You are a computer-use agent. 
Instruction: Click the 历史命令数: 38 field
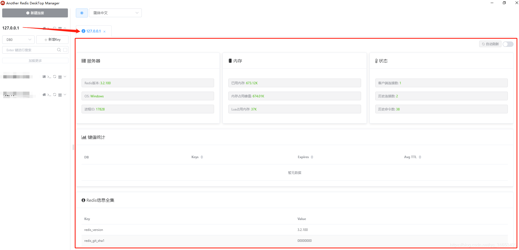pos(441,109)
